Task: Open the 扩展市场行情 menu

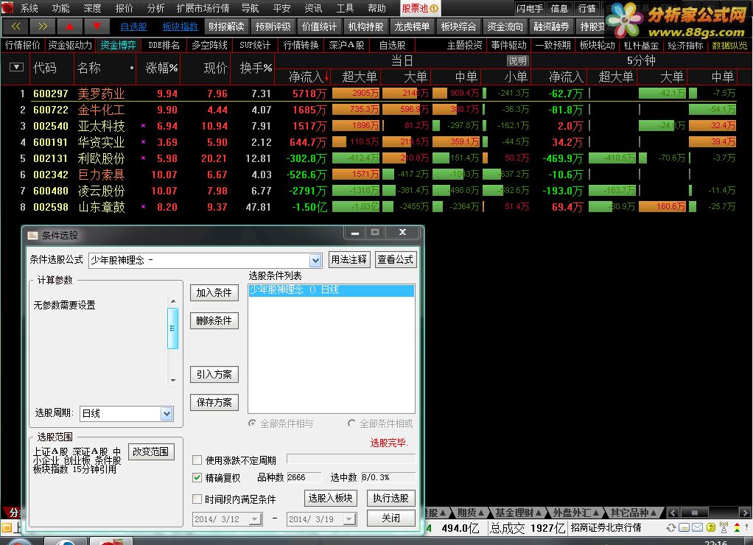Action: click(203, 8)
